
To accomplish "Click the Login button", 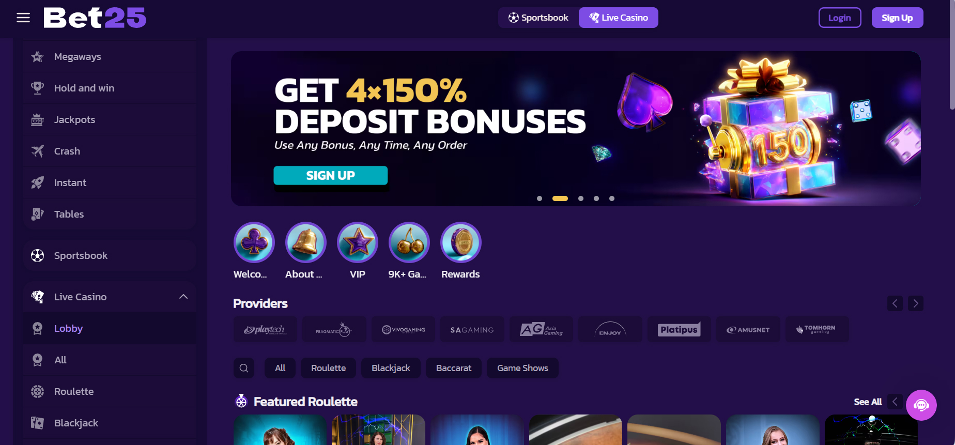I will [x=840, y=18].
